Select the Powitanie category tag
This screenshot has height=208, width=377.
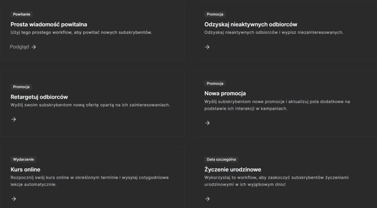(x=21, y=14)
